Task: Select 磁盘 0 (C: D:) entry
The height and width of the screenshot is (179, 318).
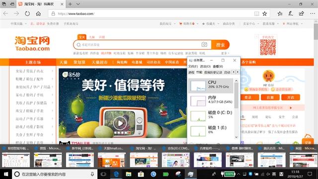Action: 211,116
